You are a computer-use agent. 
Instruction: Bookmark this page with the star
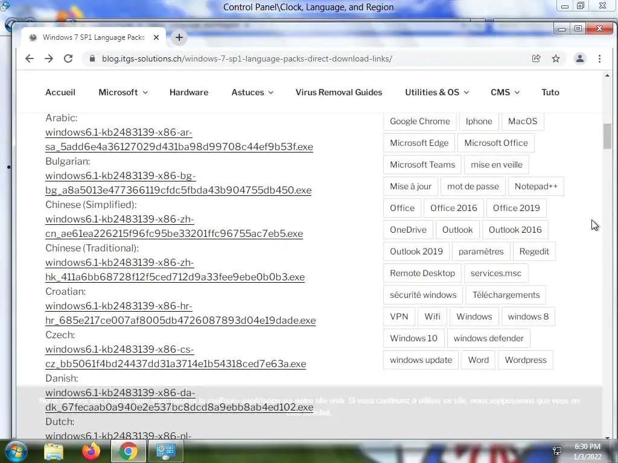(556, 58)
